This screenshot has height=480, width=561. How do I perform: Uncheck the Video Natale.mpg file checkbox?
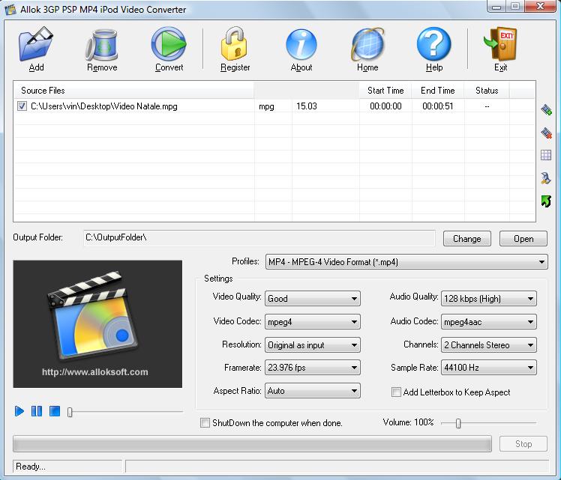point(22,106)
